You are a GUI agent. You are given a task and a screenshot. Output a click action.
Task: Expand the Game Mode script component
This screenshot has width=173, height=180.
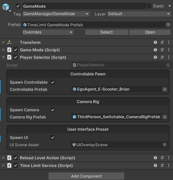[x=3, y=50]
